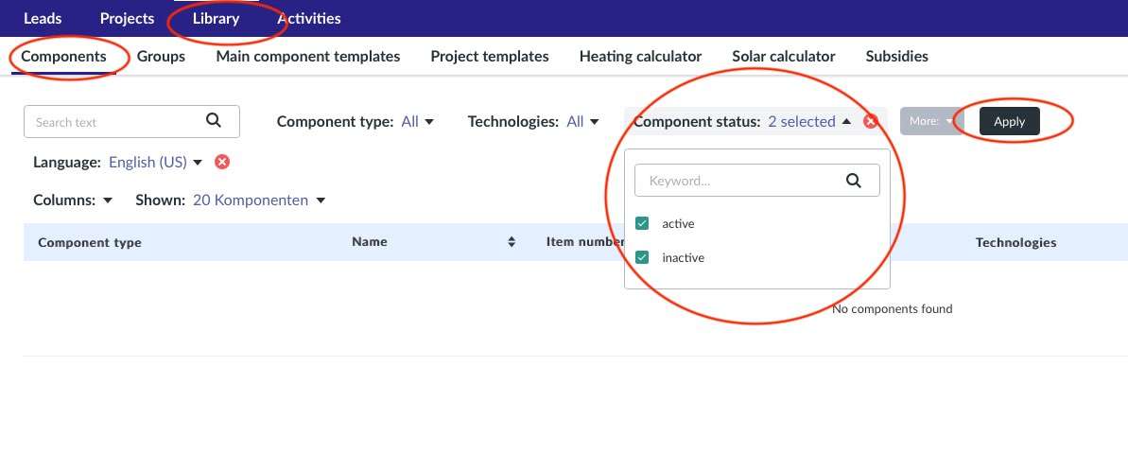This screenshot has height=471, width=1128.
Task: Change Shown 20 Komponenten count
Action: click(x=259, y=201)
